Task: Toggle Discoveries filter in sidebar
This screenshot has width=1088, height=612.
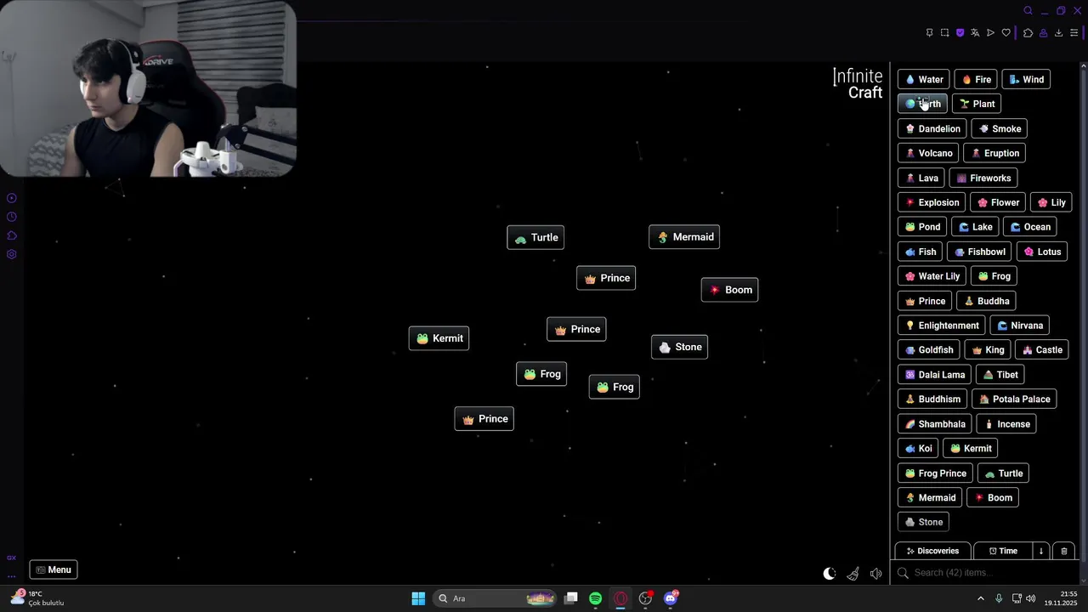Action: (x=932, y=551)
